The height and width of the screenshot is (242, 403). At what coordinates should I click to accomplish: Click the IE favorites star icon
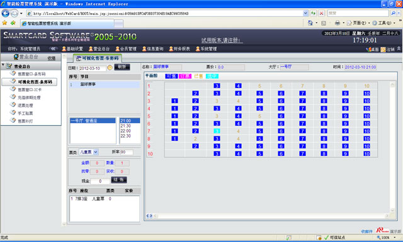pyautogui.click(x=4, y=23)
